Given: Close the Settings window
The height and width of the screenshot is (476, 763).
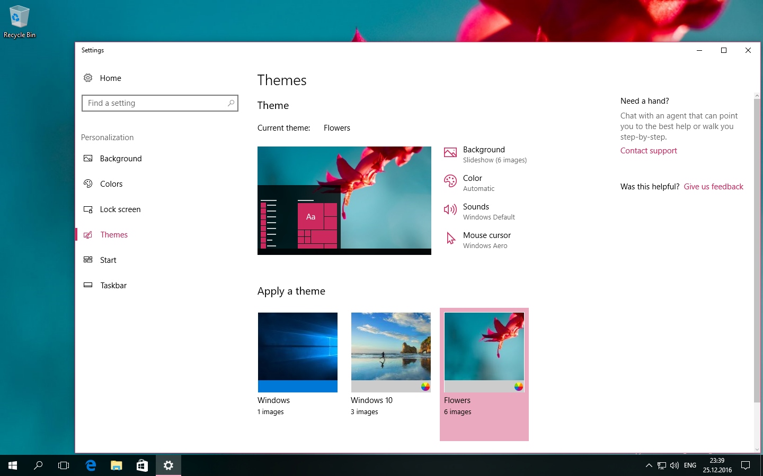Looking at the screenshot, I should [748, 50].
